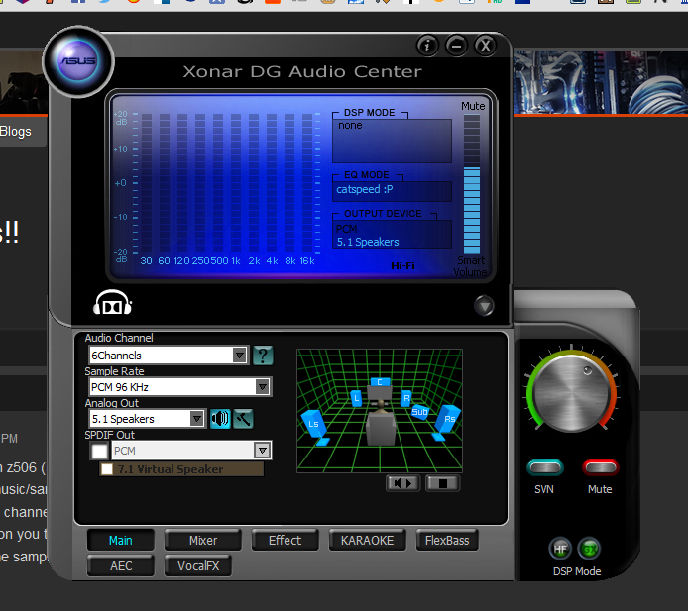Toggle the red Mute button
Viewport: 688px width, 611px height.
(x=600, y=467)
